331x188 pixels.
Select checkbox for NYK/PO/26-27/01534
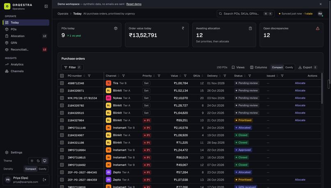[x=62, y=98]
